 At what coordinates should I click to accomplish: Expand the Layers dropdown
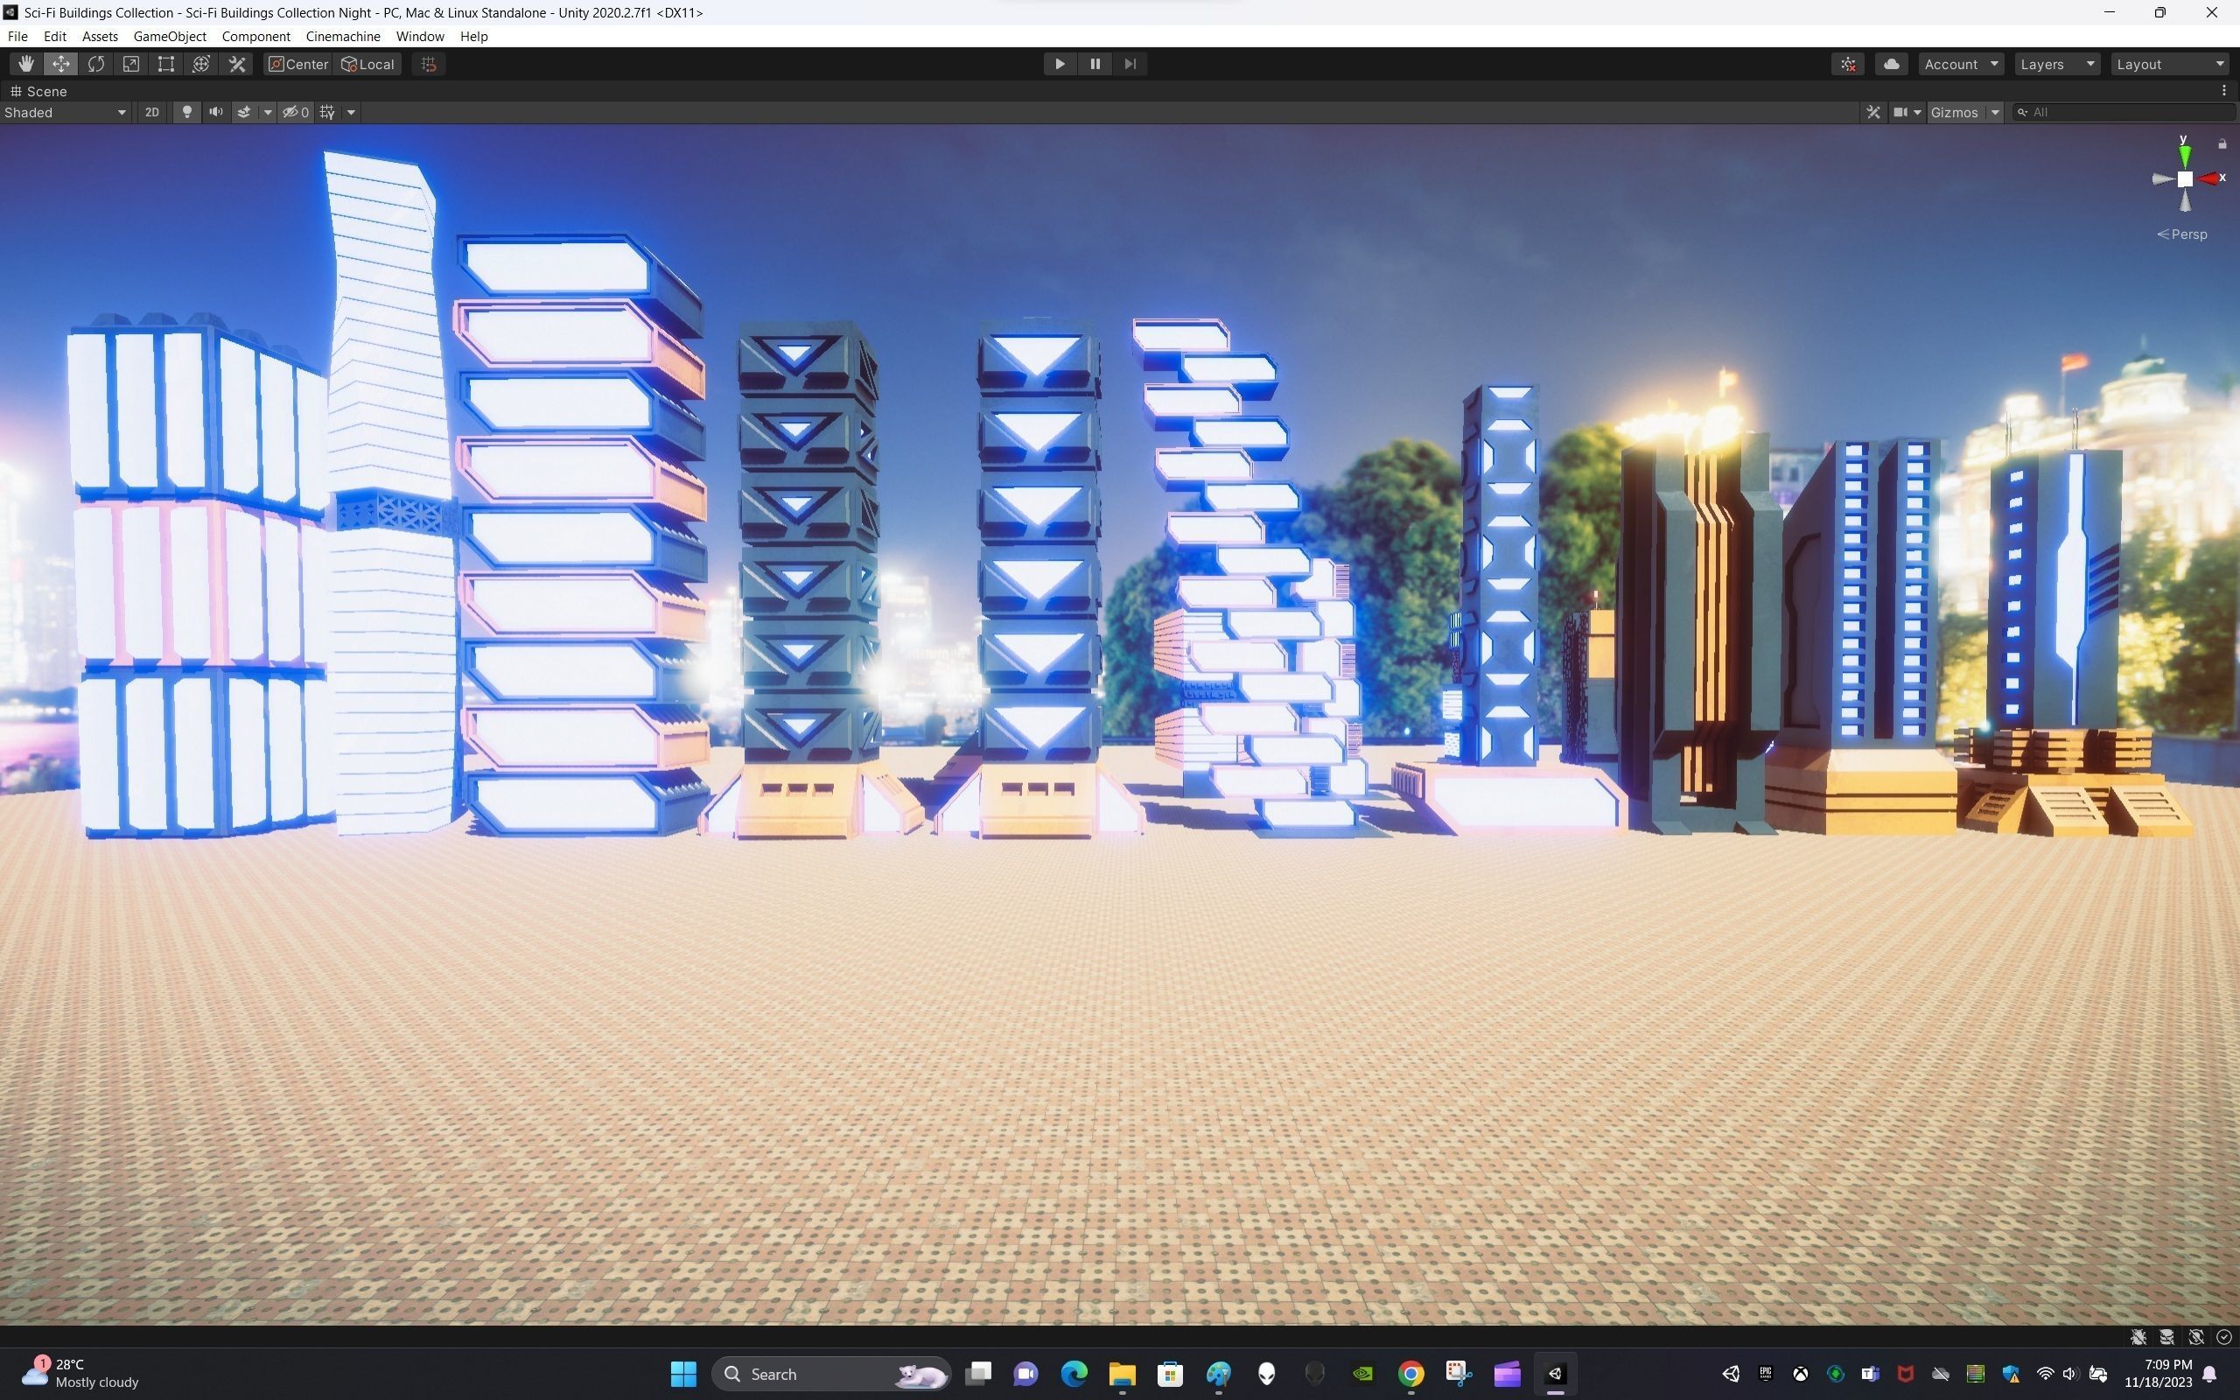pyautogui.click(x=2057, y=64)
